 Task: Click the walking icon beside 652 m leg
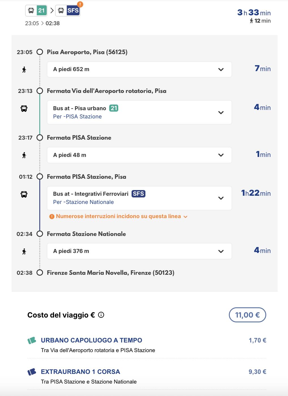(x=24, y=69)
